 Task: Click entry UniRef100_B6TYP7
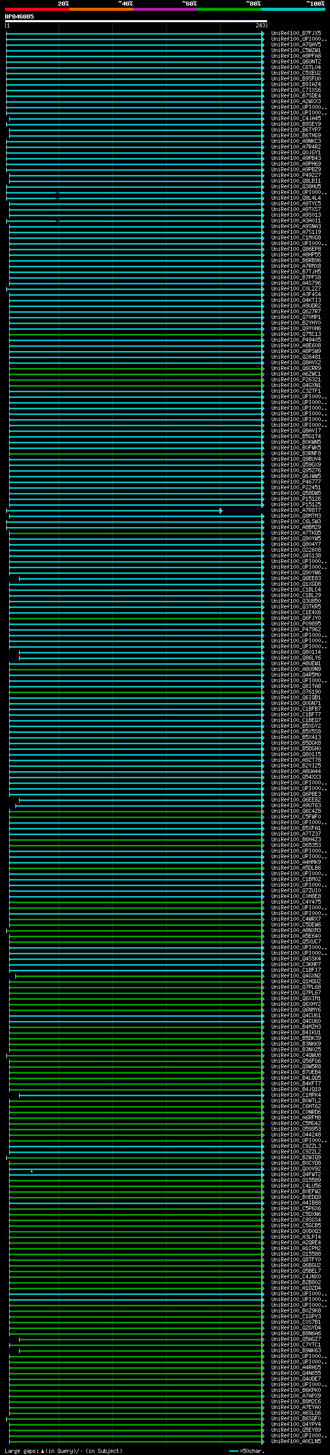coord(296,130)
